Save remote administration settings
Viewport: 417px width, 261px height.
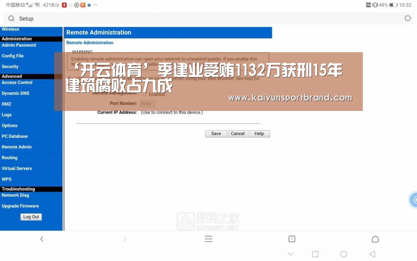pyautogui.click(x=216, y=134)
